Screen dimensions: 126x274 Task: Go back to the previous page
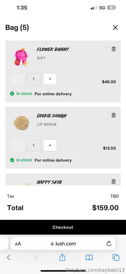point(9,258)
